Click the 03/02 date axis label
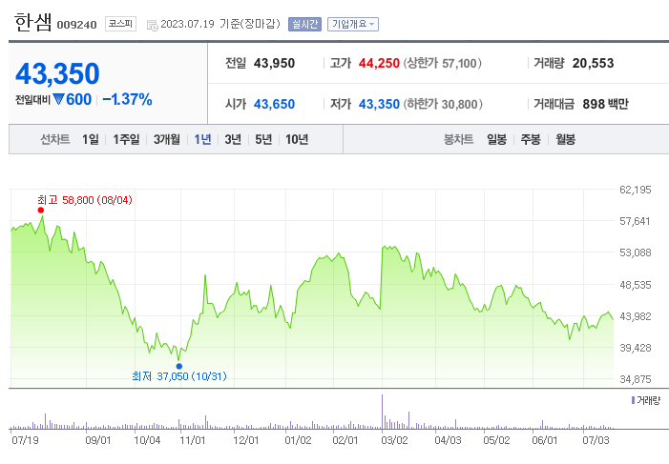Viewport: 669px width, 464px height. point(394,440)
